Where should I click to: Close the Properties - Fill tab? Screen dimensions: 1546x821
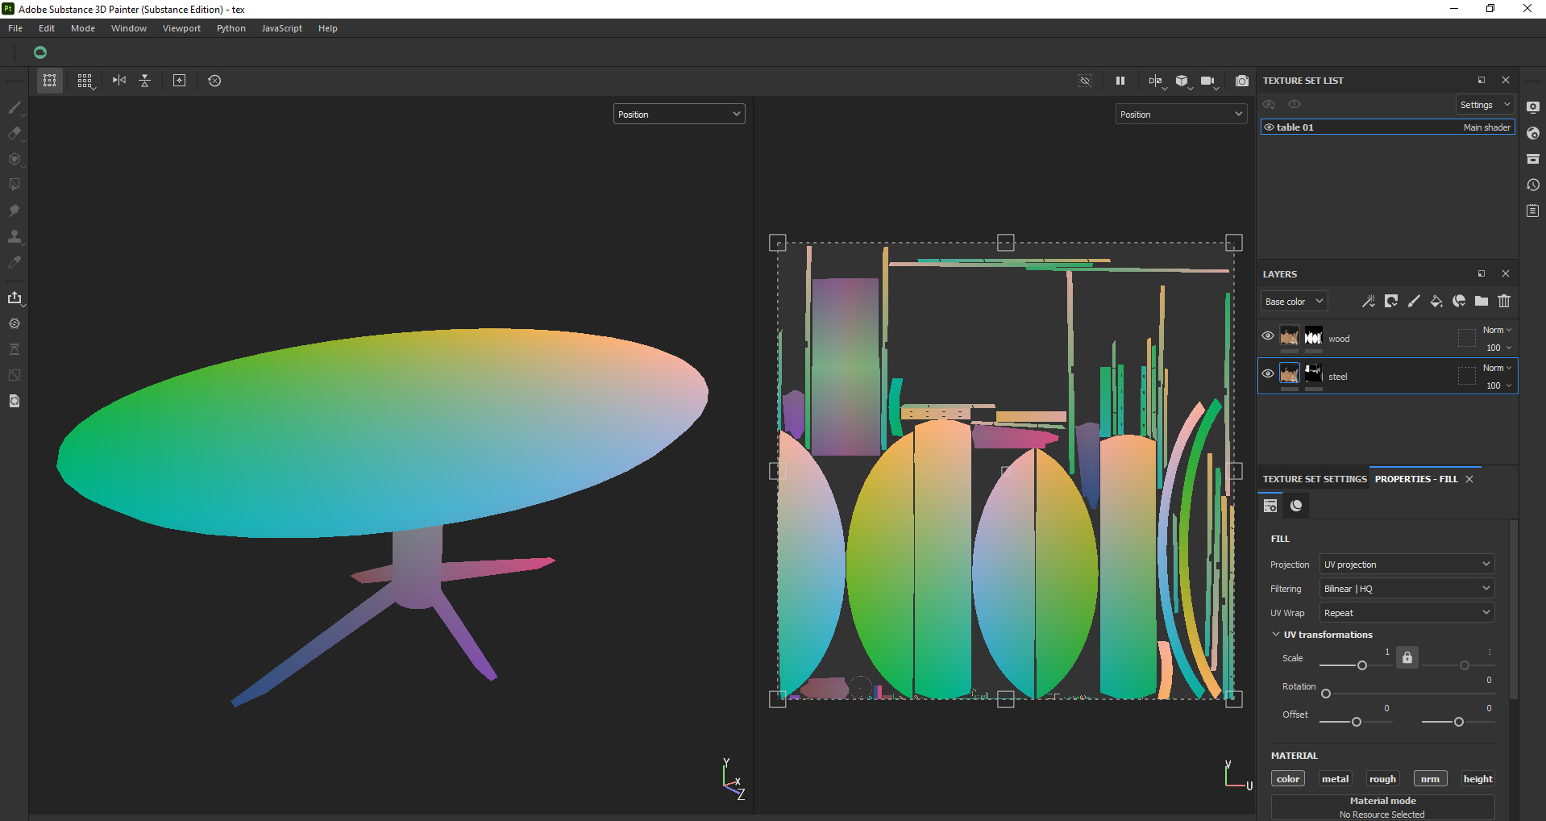click(x=1469, y=479)
